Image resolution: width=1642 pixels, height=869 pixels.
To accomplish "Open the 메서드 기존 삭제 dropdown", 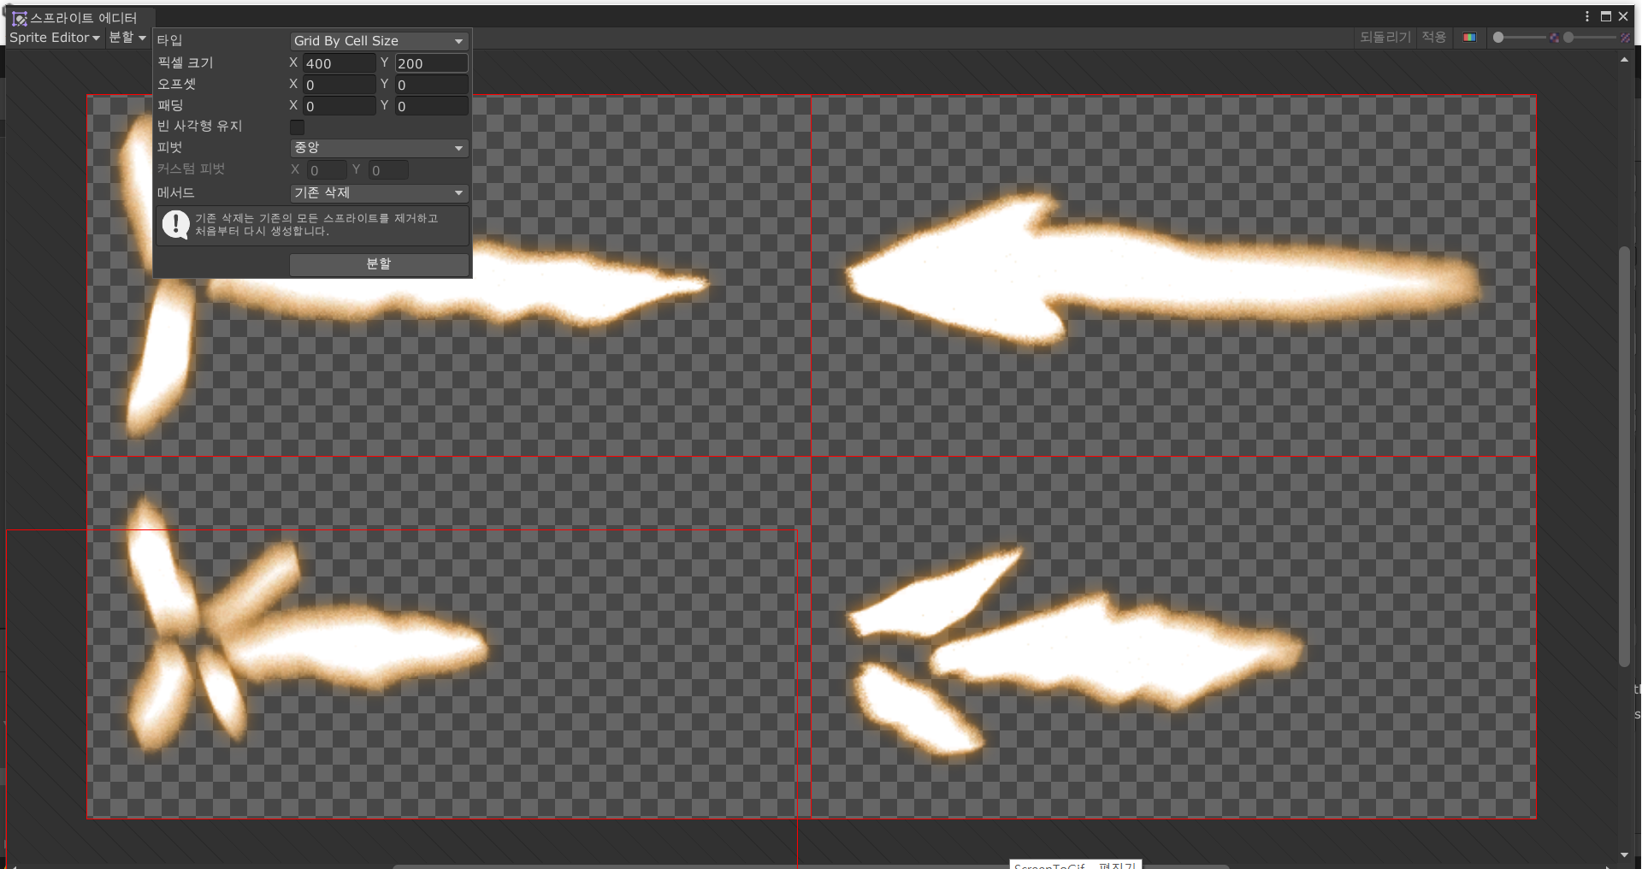I will pyautogui.click(x=379, y=193).
